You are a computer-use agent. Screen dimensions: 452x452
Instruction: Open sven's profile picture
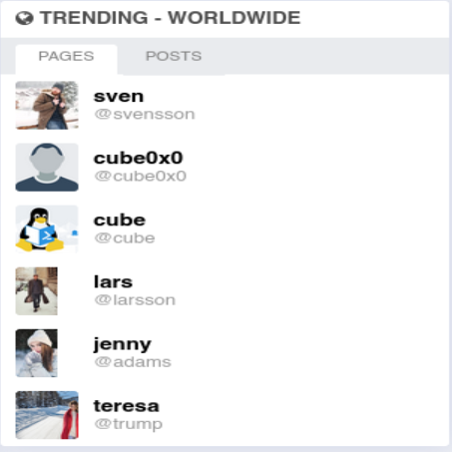coord(47,105)
